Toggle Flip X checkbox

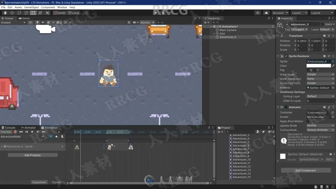[x=308, y=70]
